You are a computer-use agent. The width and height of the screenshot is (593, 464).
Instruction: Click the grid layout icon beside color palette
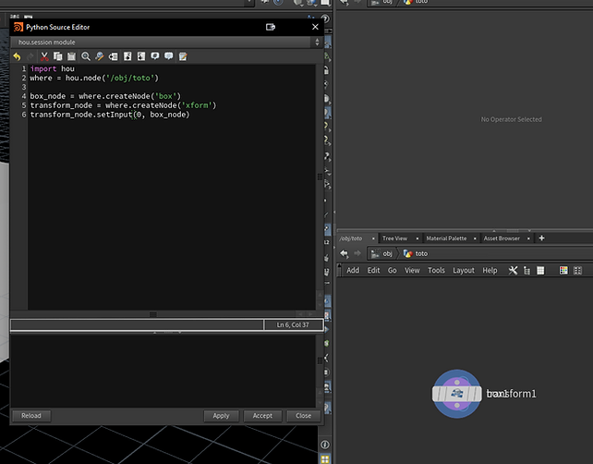tap(577, 270)
